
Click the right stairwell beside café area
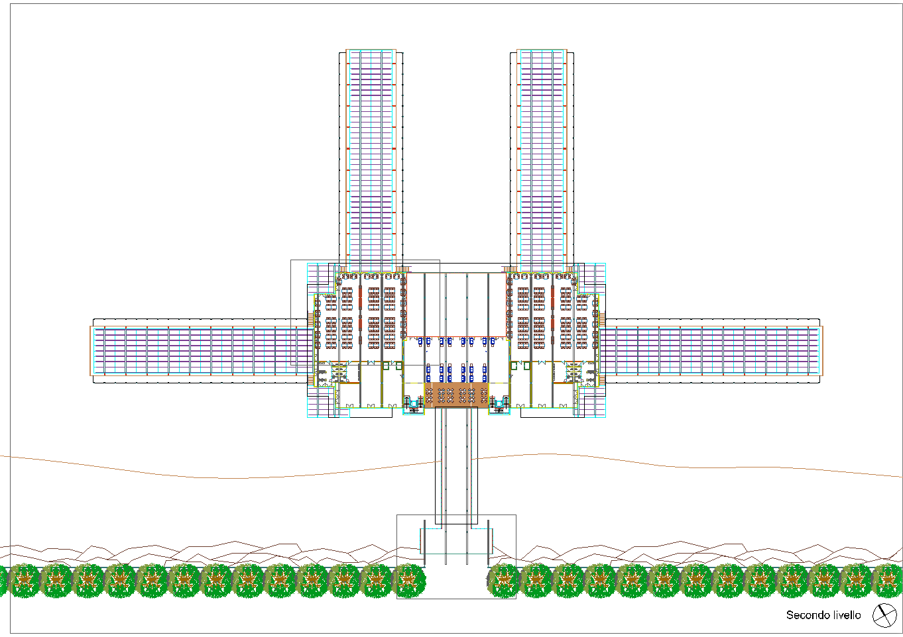[x=499, y=404]
